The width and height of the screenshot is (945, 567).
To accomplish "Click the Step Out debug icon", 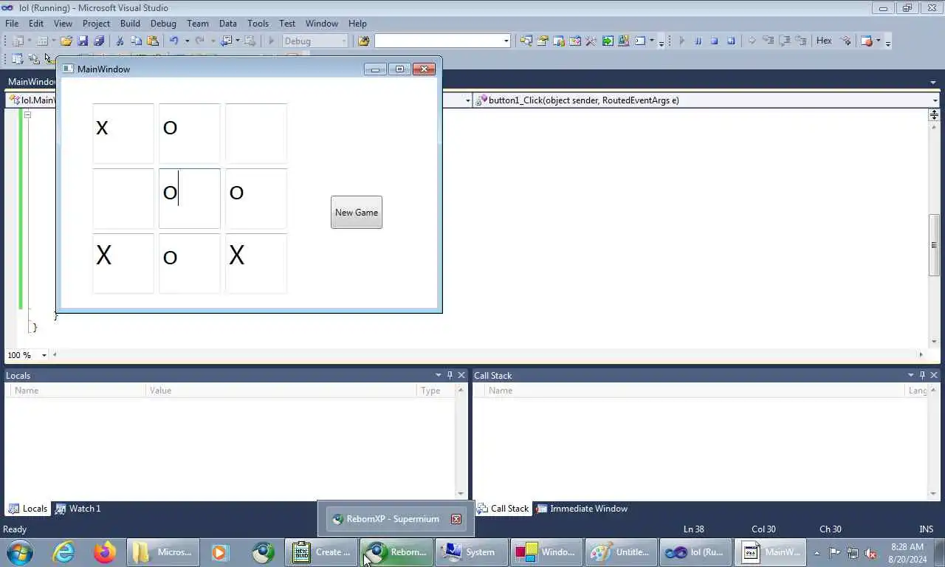I will [801, 41].
